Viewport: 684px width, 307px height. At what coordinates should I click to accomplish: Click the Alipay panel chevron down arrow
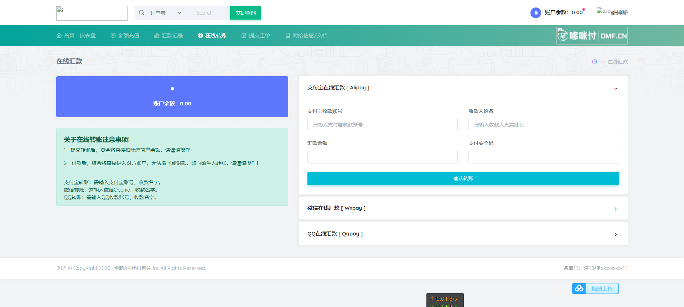pos(616,89)
